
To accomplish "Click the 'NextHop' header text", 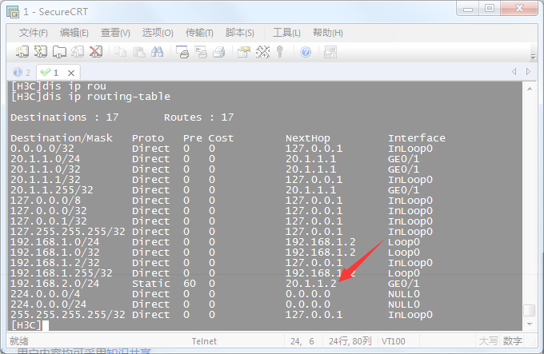I will 308,138.
